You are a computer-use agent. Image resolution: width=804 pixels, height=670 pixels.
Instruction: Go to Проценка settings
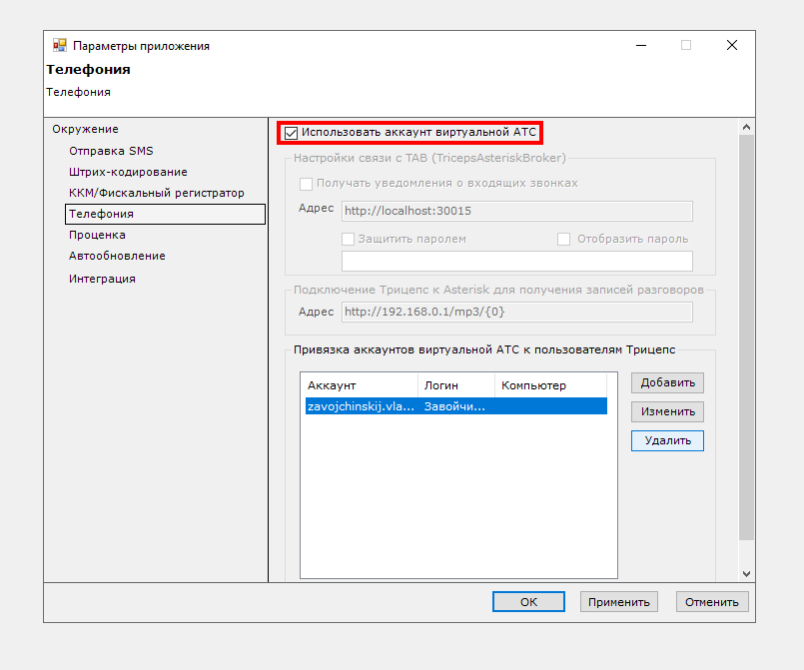tap(97, 235)
